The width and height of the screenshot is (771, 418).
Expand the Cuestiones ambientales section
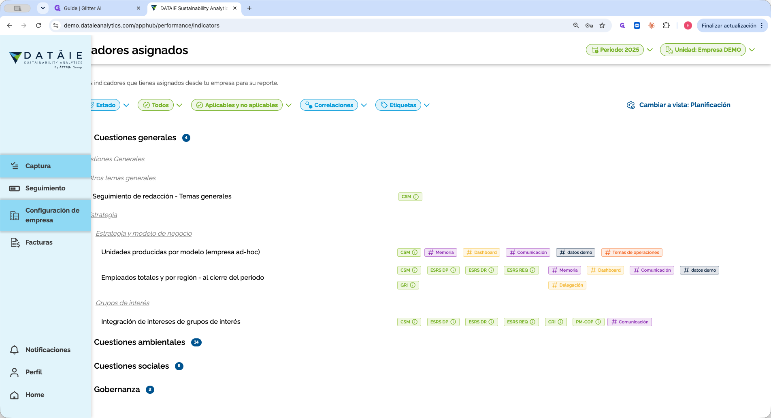coord(139,342)
